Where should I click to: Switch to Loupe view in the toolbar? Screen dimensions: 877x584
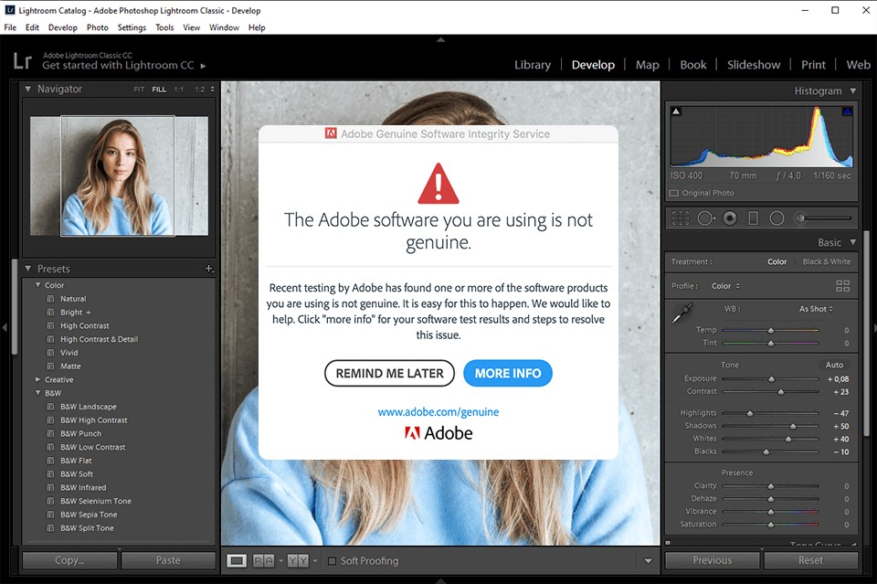click(x=238, y=560)
